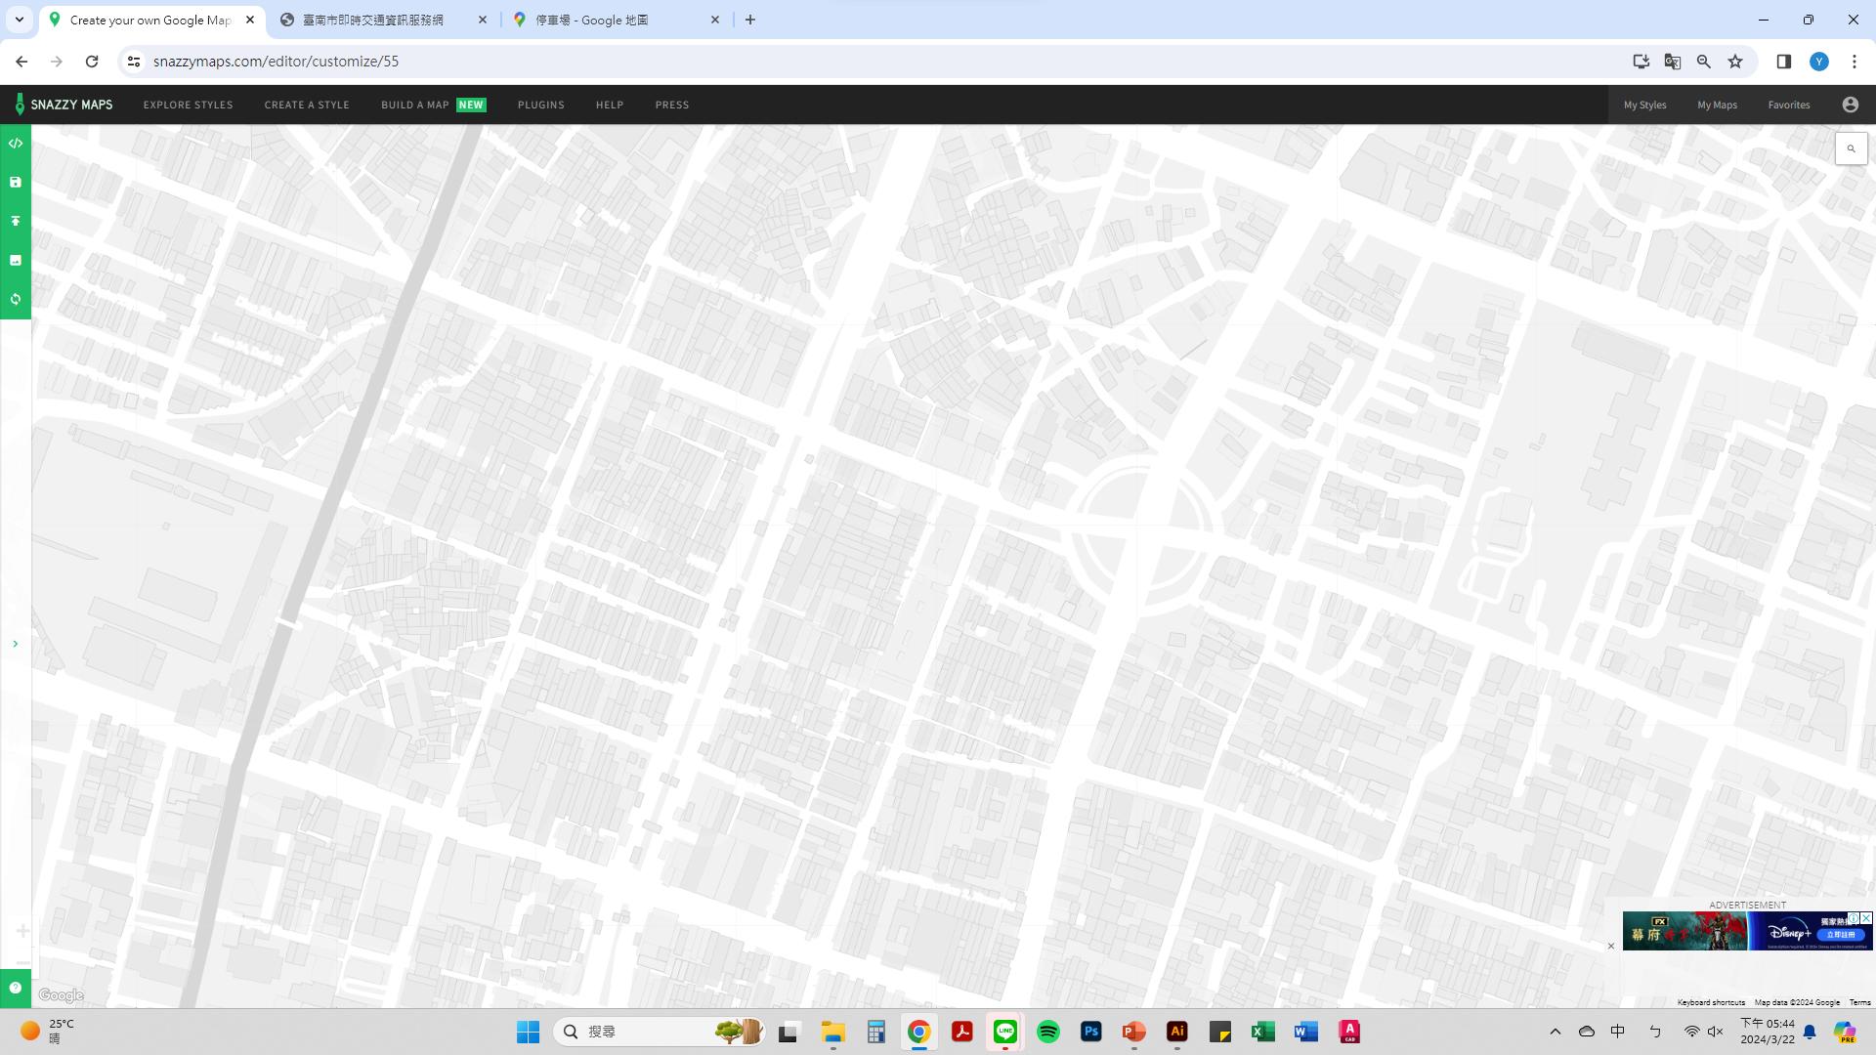Click the publish upload arrow icon

tap(16, 222)
